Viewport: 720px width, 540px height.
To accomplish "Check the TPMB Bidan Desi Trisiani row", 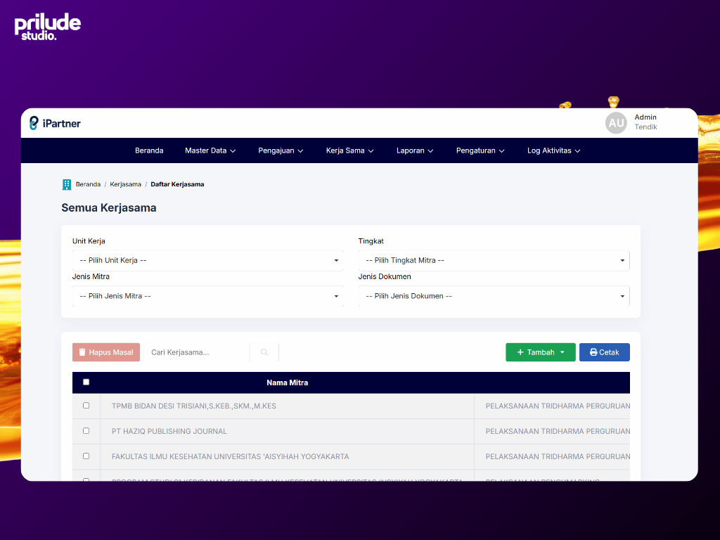I will coord(86,406).
